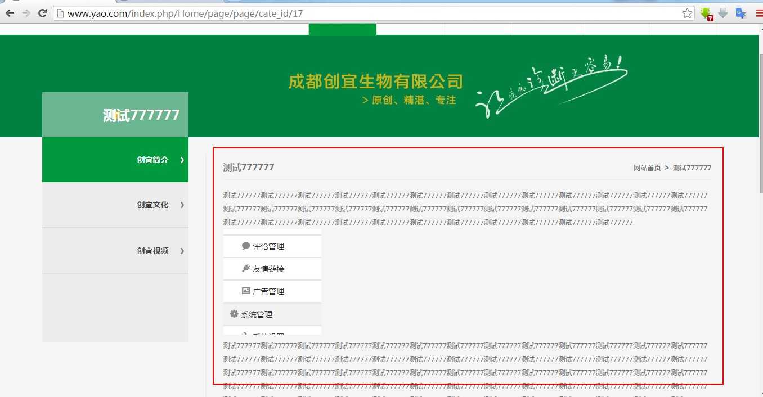Select the gear icon beside 系统管理
This screenshot has width=763, height=397.
point(234,314)
